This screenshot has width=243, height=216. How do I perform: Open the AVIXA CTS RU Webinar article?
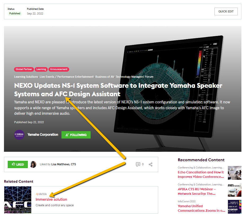tap(197, 191)
